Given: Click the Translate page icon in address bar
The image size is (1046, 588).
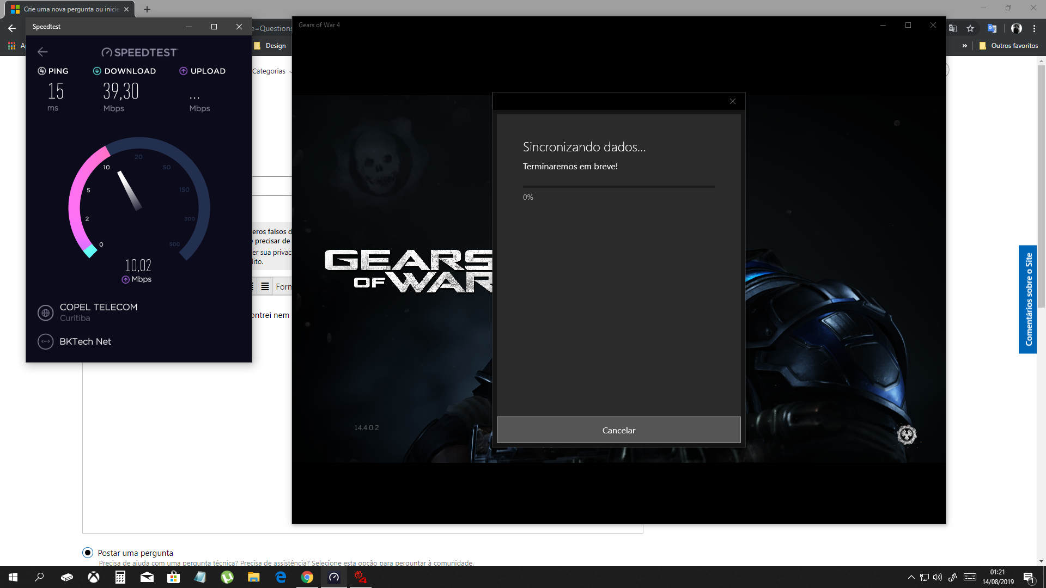Looking at the screenshot, I should pyautogui.click(x=953, y=28).
